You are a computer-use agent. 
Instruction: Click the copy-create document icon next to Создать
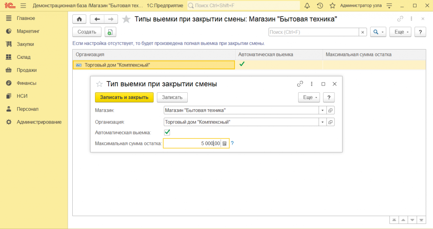(x=110, y=32)
